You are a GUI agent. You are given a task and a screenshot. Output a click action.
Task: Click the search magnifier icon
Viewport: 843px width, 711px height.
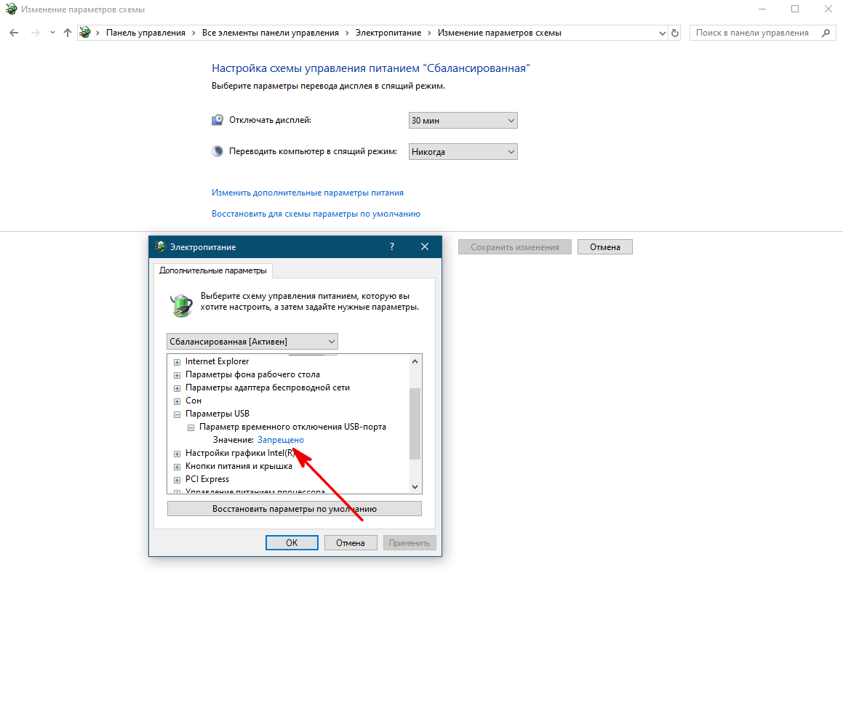coord(825,33)
